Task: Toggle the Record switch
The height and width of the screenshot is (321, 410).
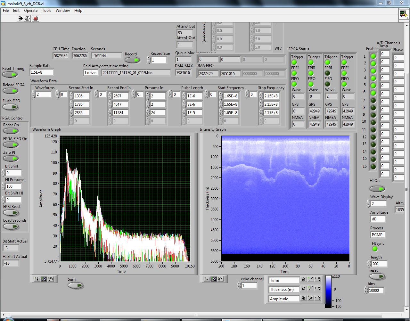Action: click(132, 60)
